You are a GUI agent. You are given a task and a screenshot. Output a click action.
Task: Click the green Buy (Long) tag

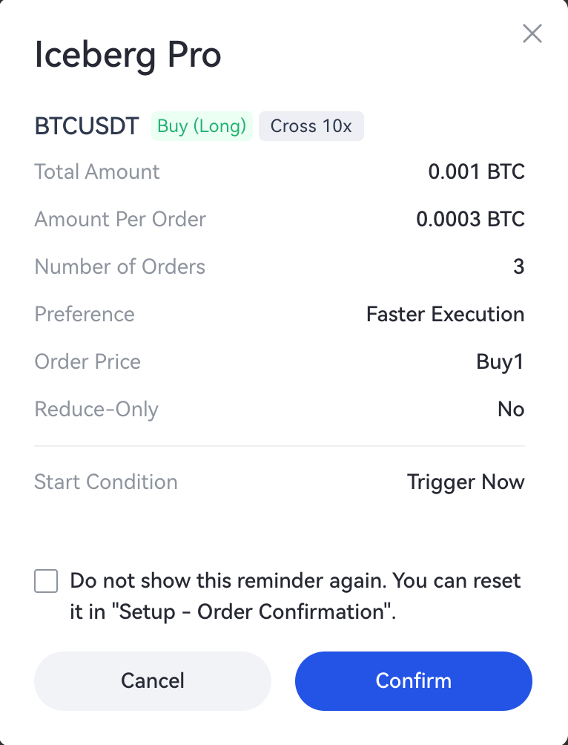click(x=202, y=126)
